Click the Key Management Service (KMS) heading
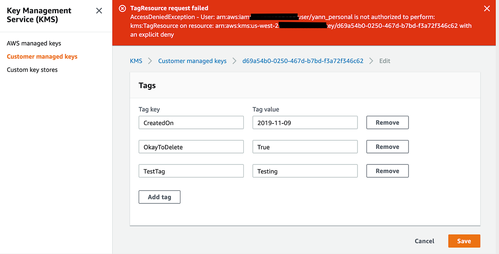 click(39, 15)
